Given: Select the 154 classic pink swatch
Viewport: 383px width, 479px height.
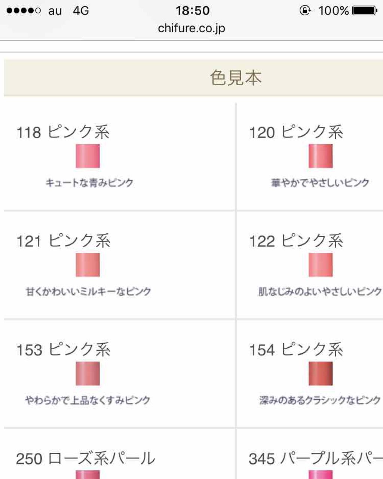Looking at the screenshot, I should (x=321, y=373).
